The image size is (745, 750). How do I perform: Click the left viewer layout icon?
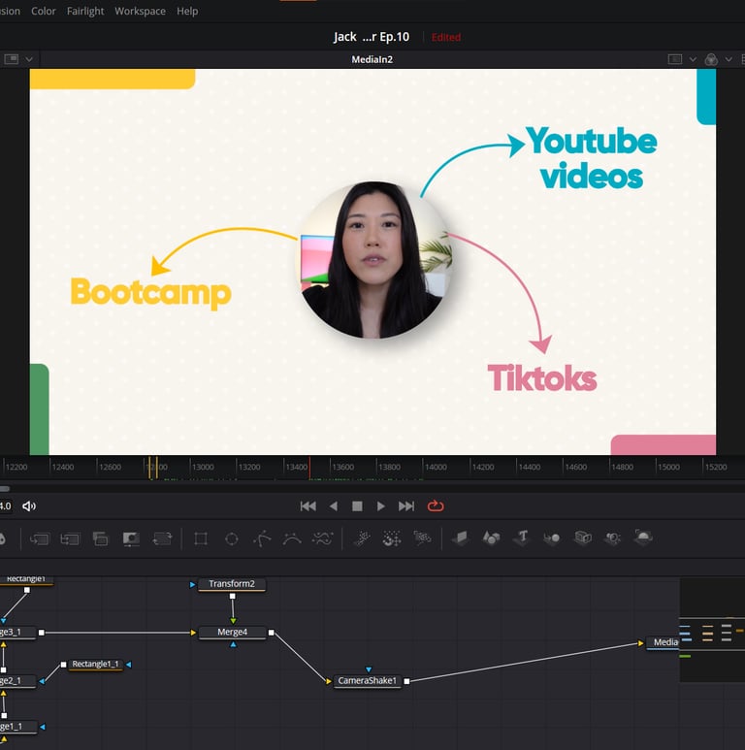[11, 59]
